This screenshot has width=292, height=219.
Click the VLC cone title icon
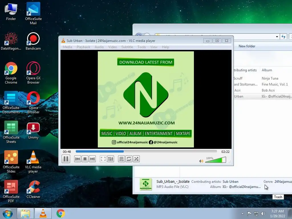click(x=63, y=40)
